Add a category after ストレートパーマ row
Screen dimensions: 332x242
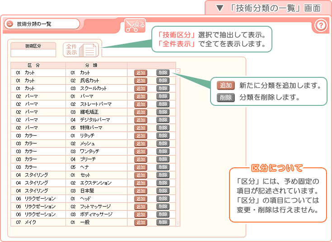pos(140,104)
